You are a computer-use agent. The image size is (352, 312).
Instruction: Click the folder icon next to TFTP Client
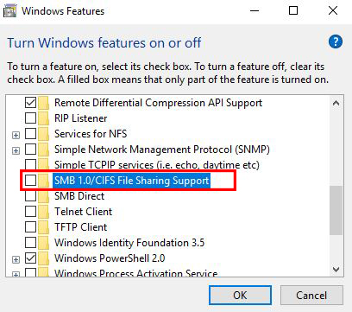[43, 227]
